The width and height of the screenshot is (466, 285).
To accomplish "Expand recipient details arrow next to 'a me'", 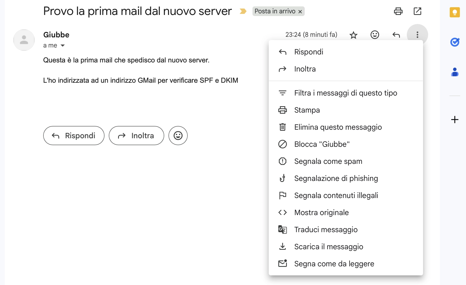I will [63, 46].
